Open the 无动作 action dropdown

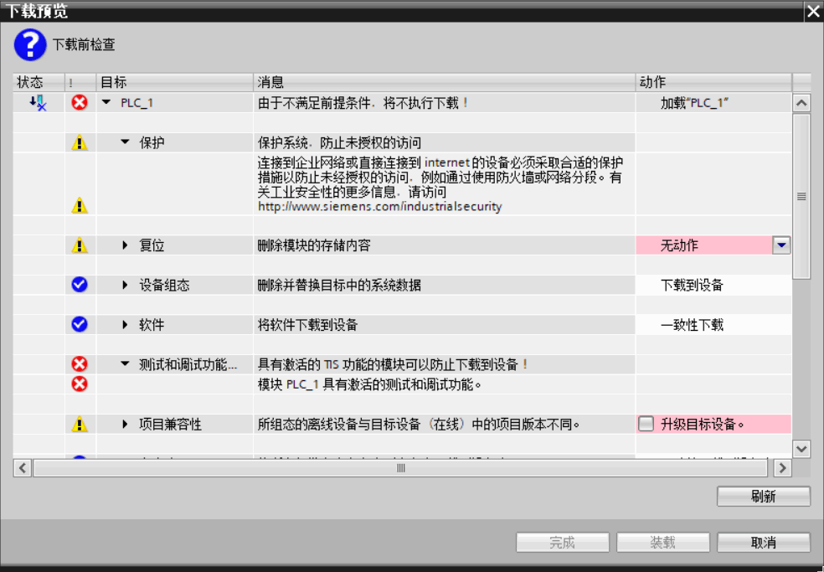(780, 245)
